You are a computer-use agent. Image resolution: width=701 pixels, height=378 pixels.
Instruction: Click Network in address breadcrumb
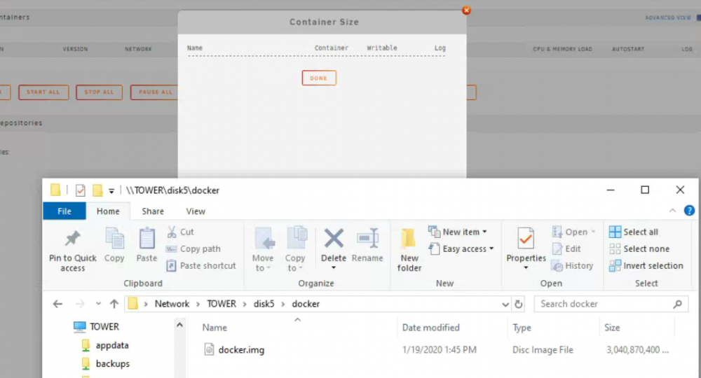click(172, 304)
